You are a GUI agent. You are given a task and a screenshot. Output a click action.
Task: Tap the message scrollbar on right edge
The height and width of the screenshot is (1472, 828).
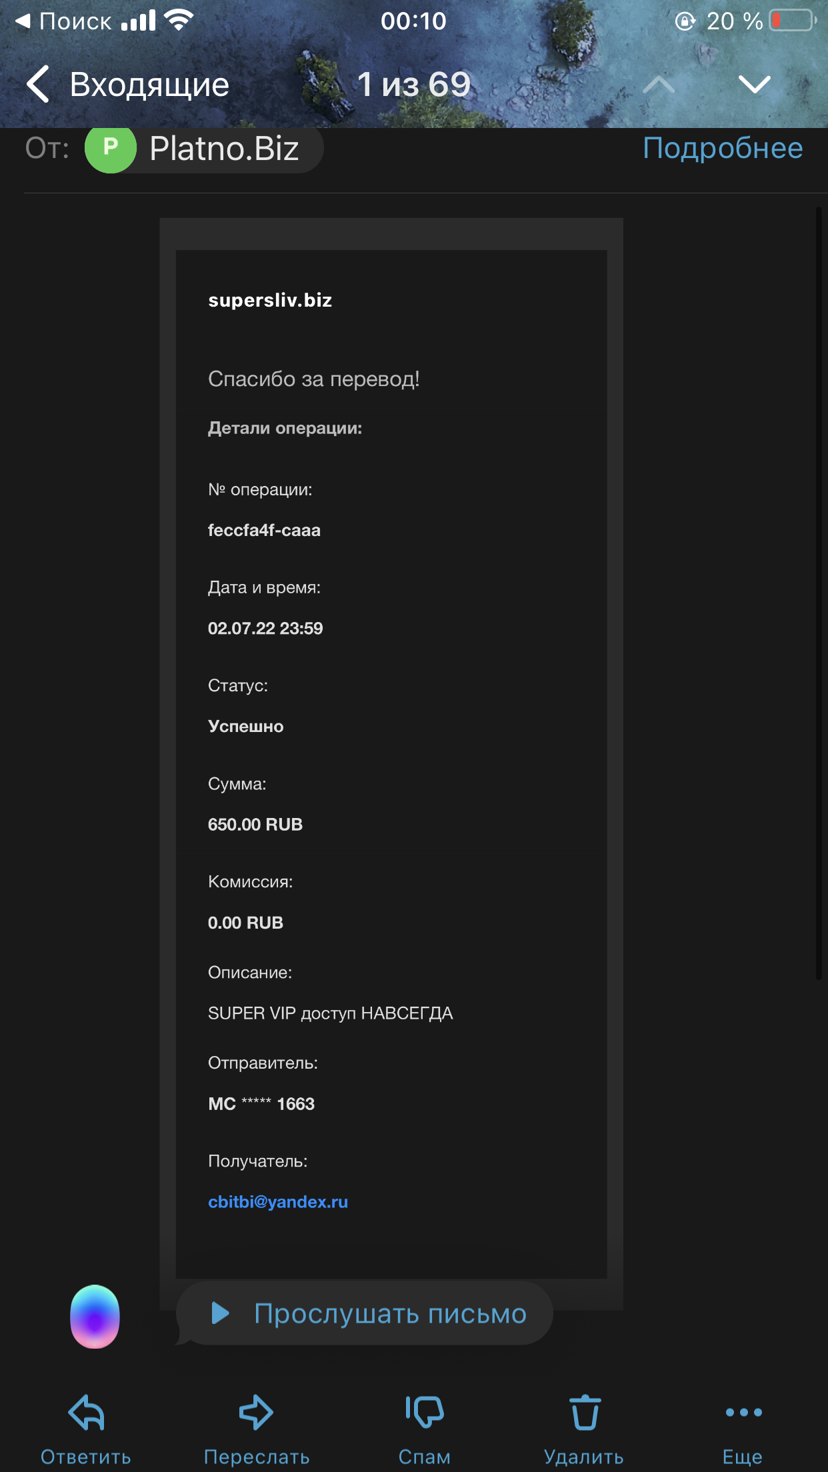819,593
